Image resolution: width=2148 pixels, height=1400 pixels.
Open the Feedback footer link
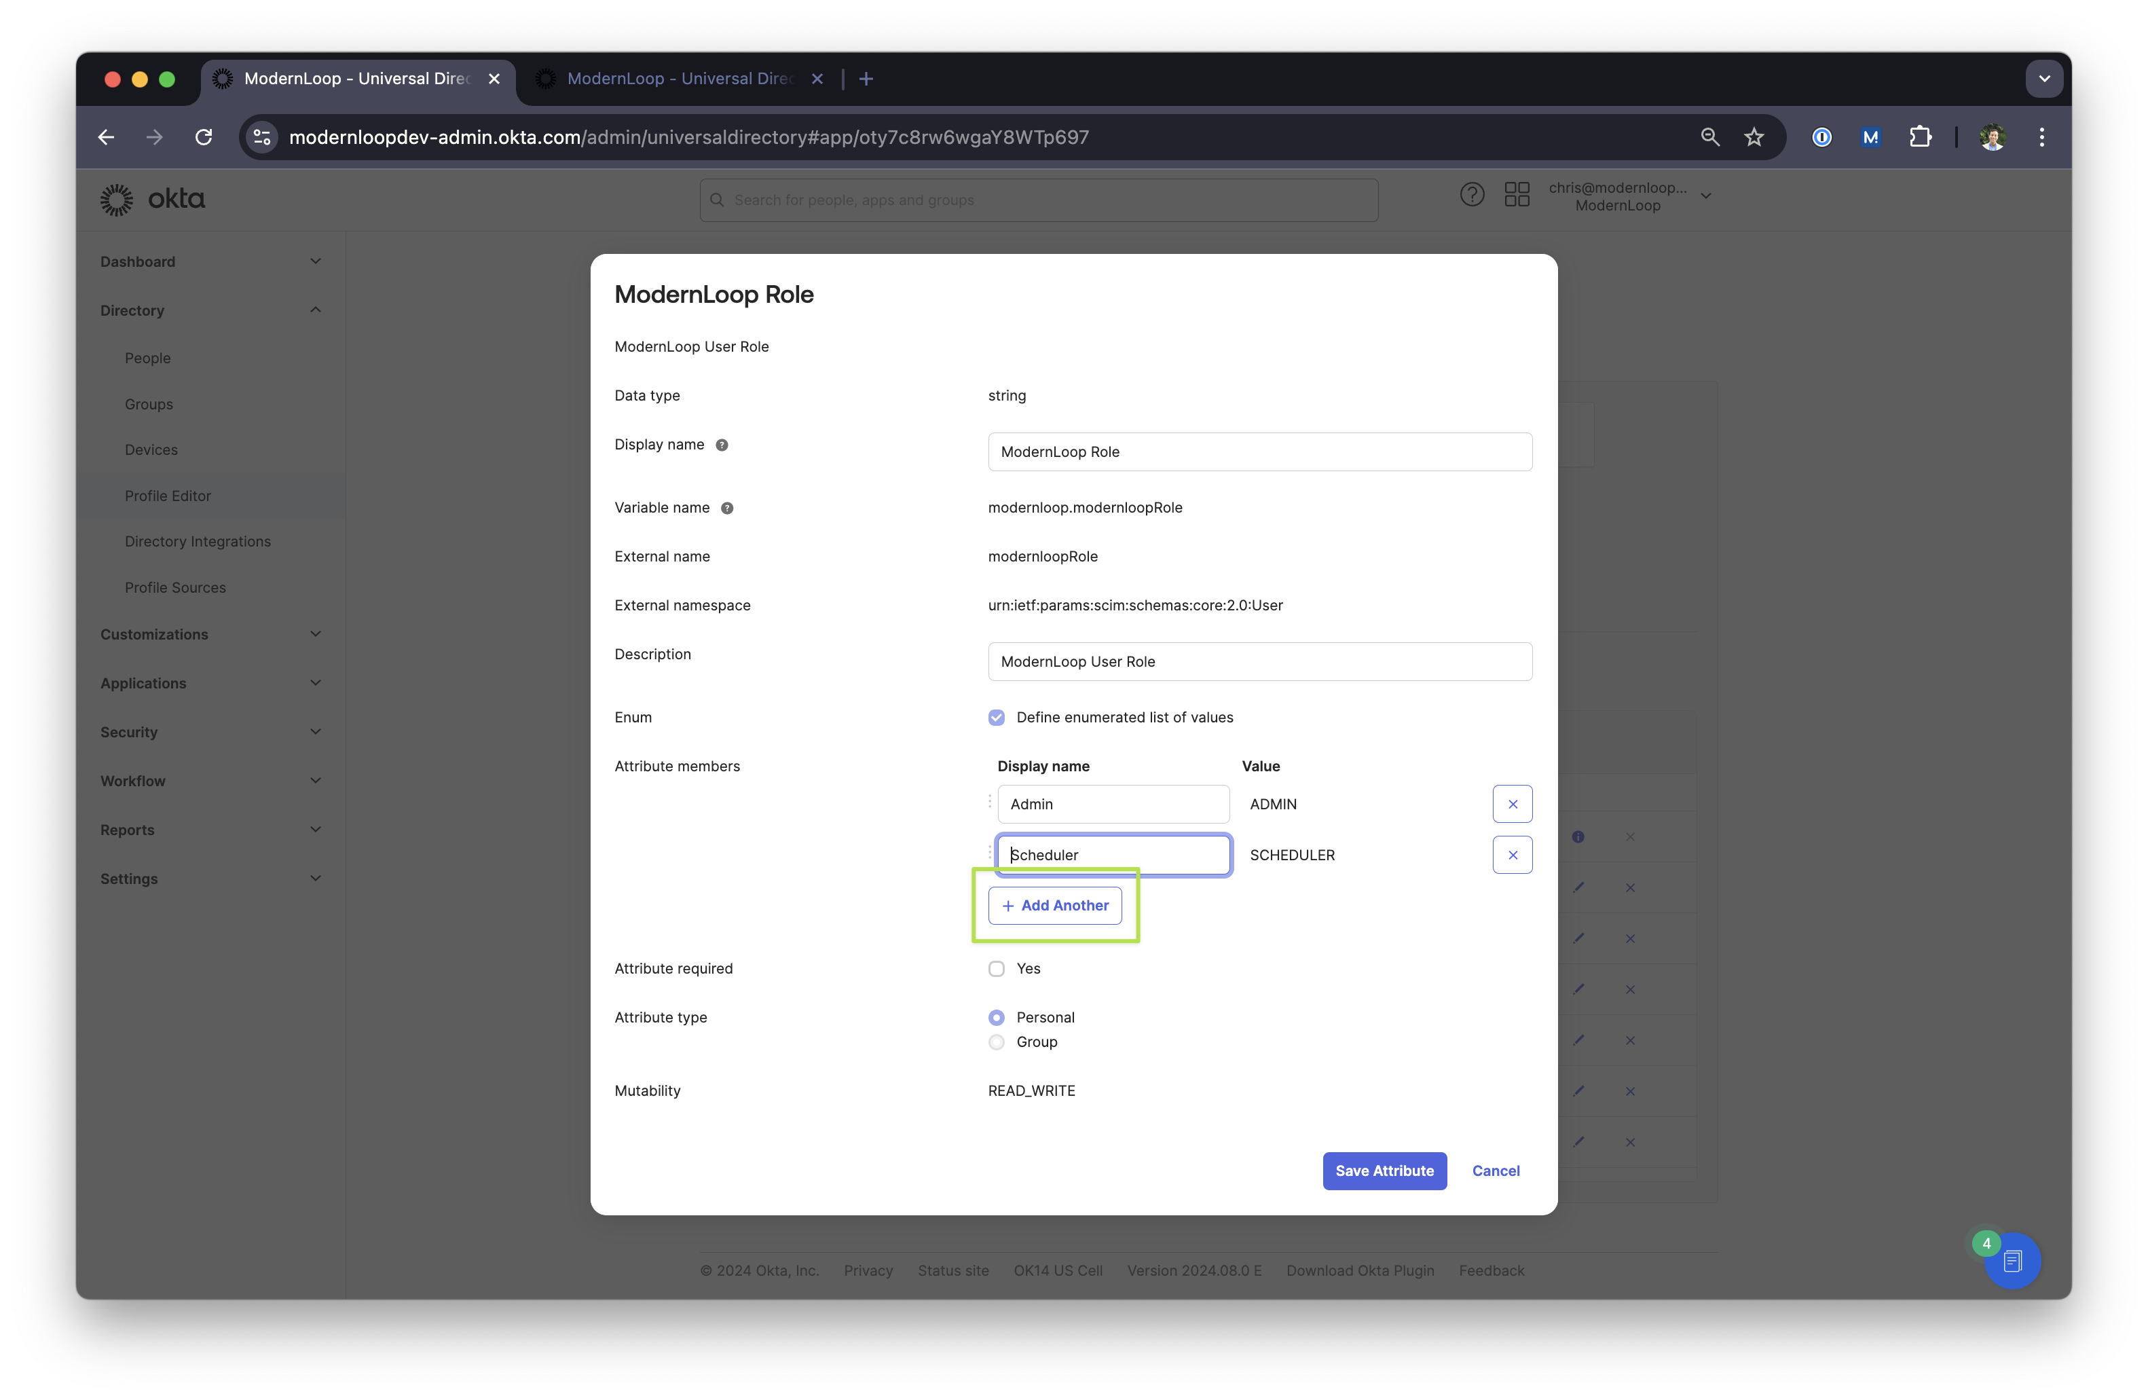pos(1492,1271)
